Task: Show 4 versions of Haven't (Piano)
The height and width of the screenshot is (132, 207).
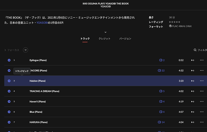Action: (x=162, y=101)
